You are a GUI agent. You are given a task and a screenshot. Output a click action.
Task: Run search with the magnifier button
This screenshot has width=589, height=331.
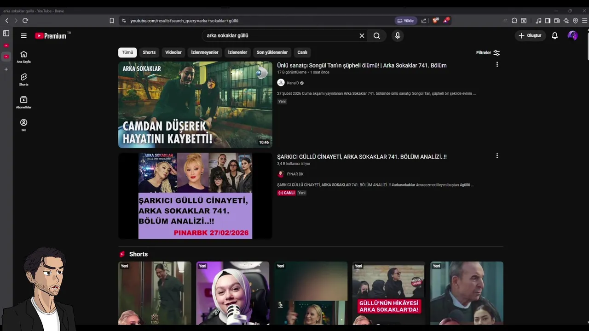377,35
